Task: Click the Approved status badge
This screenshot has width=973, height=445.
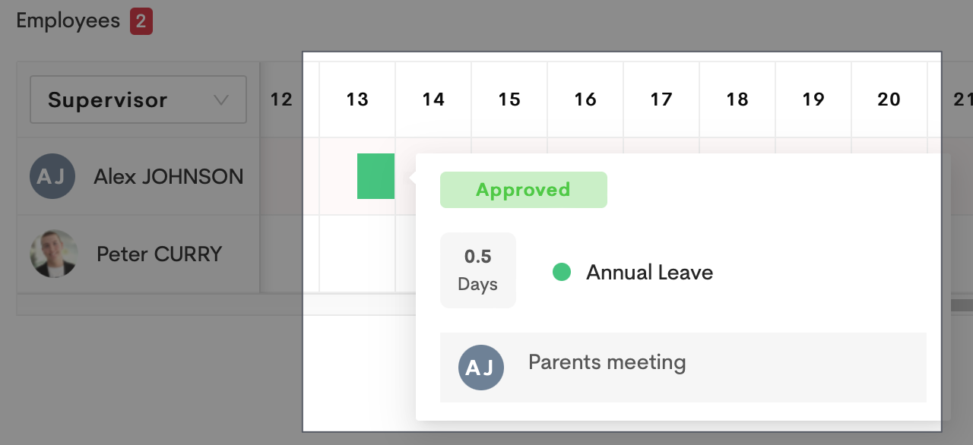Action: [x=523, y=190]
